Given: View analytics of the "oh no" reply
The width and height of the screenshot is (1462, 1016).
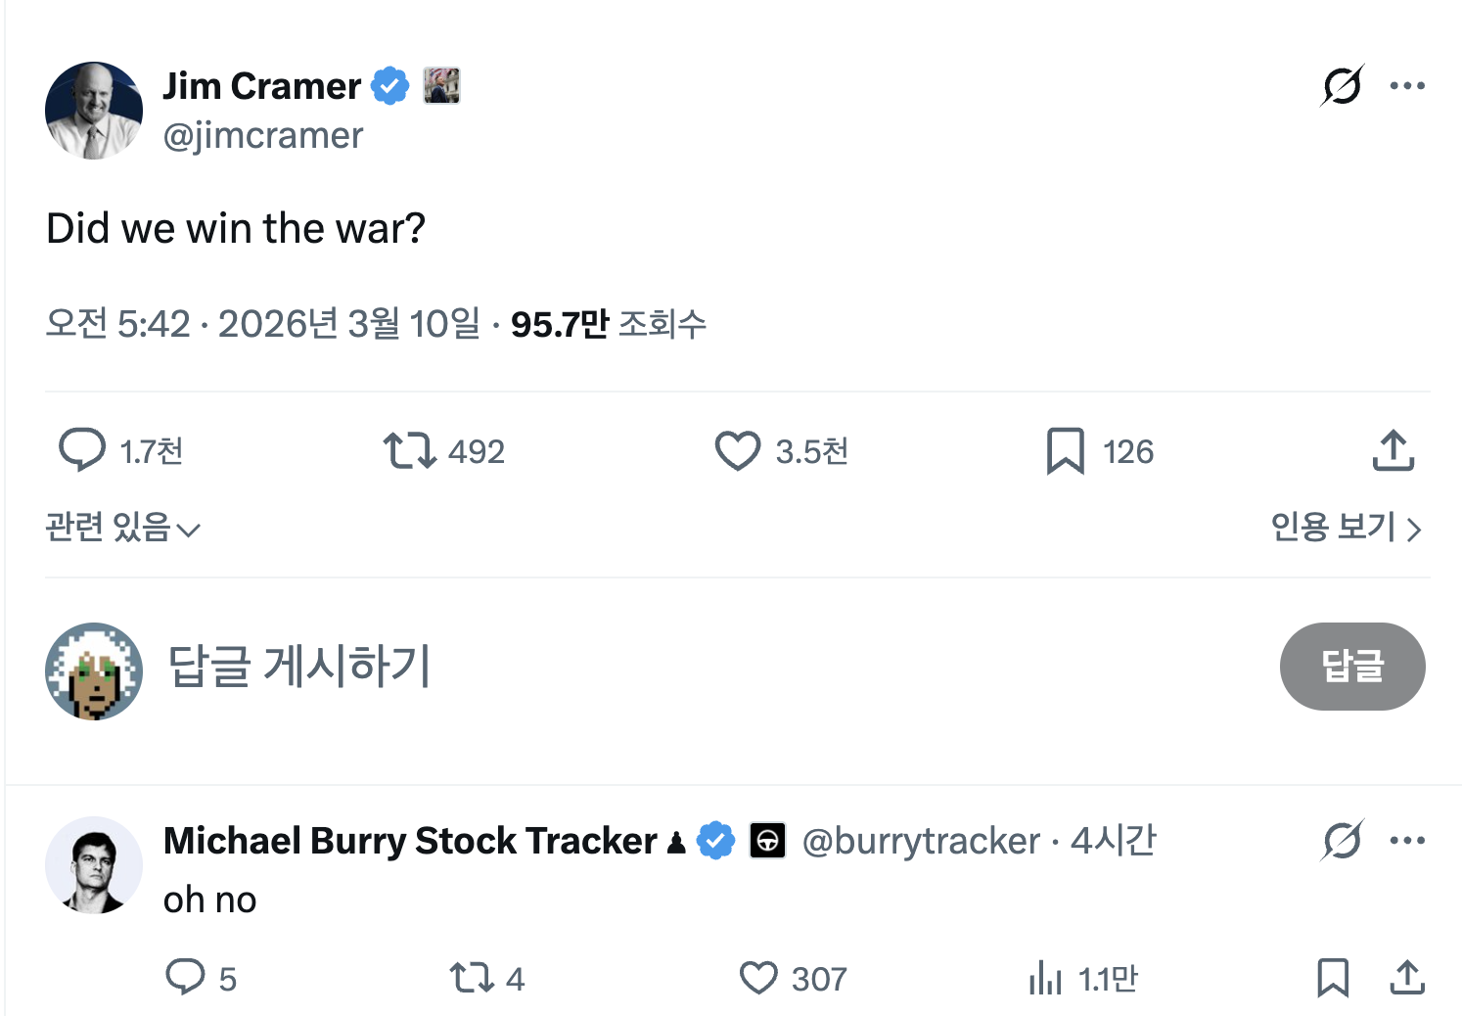Looking at the screenshot, I should tap(1045, 977).
